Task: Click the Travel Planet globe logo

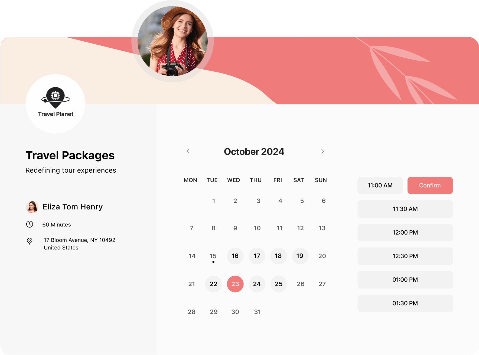Action: [56, 98]
